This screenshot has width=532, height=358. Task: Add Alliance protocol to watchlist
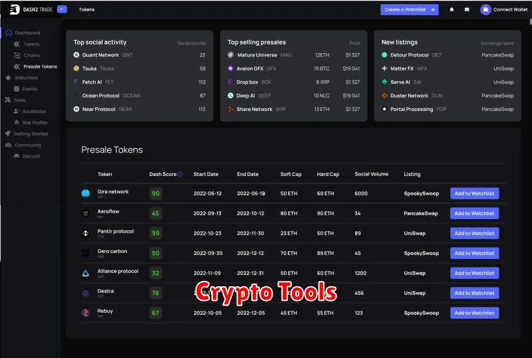474,273
